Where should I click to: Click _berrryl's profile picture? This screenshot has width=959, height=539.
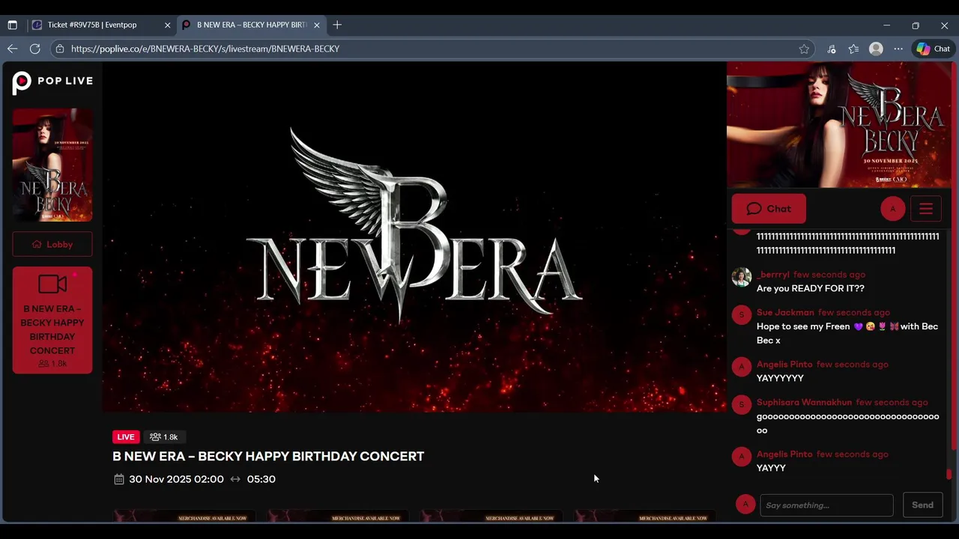click(741, 277)
